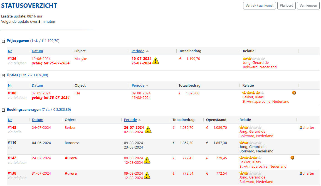321x186 pixels.
Task: Collapse the Prijsopgaven section
Action: [x=3, y=41]
